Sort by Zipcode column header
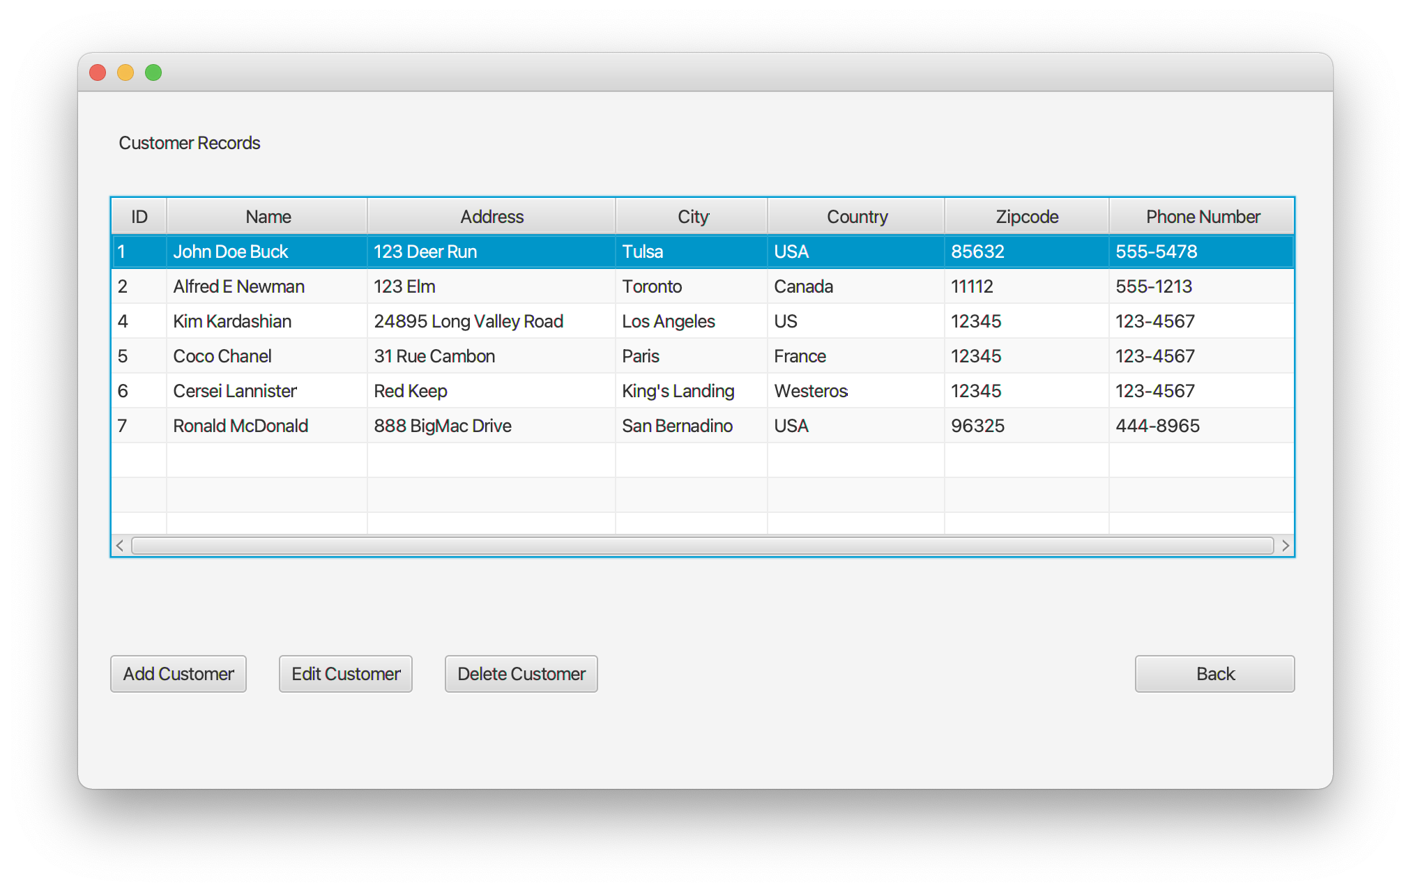1411x892 pixels. 1027,217
